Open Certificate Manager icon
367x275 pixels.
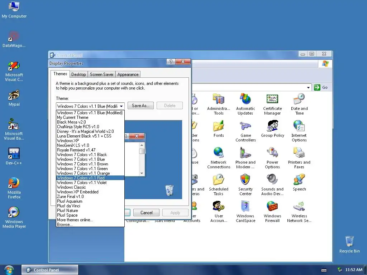click(x=272, y=104)
